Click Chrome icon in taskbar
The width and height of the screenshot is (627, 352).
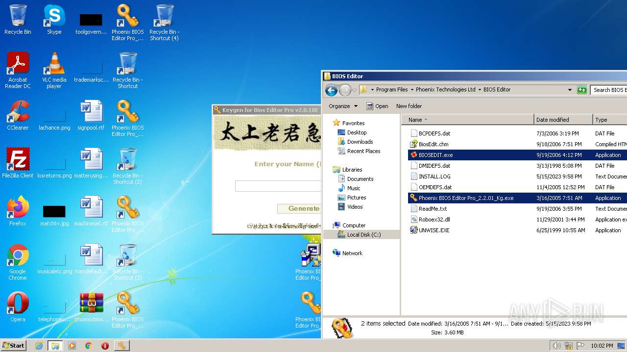coord(89,346)
